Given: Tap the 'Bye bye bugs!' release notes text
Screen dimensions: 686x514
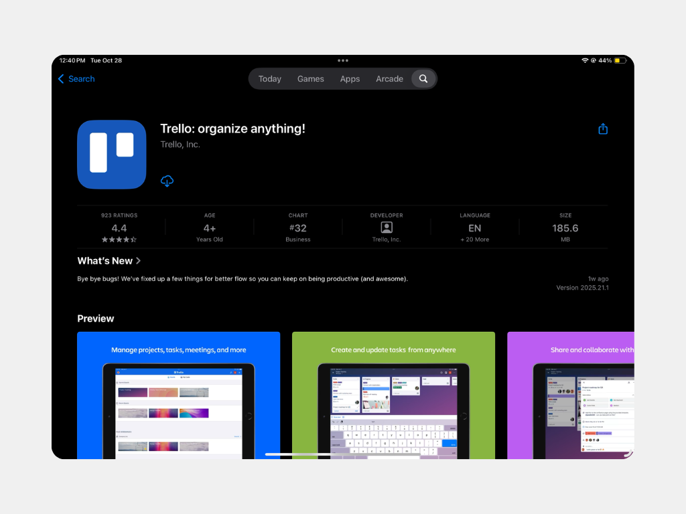Looking at the screenshot, I should click(243, 278).
